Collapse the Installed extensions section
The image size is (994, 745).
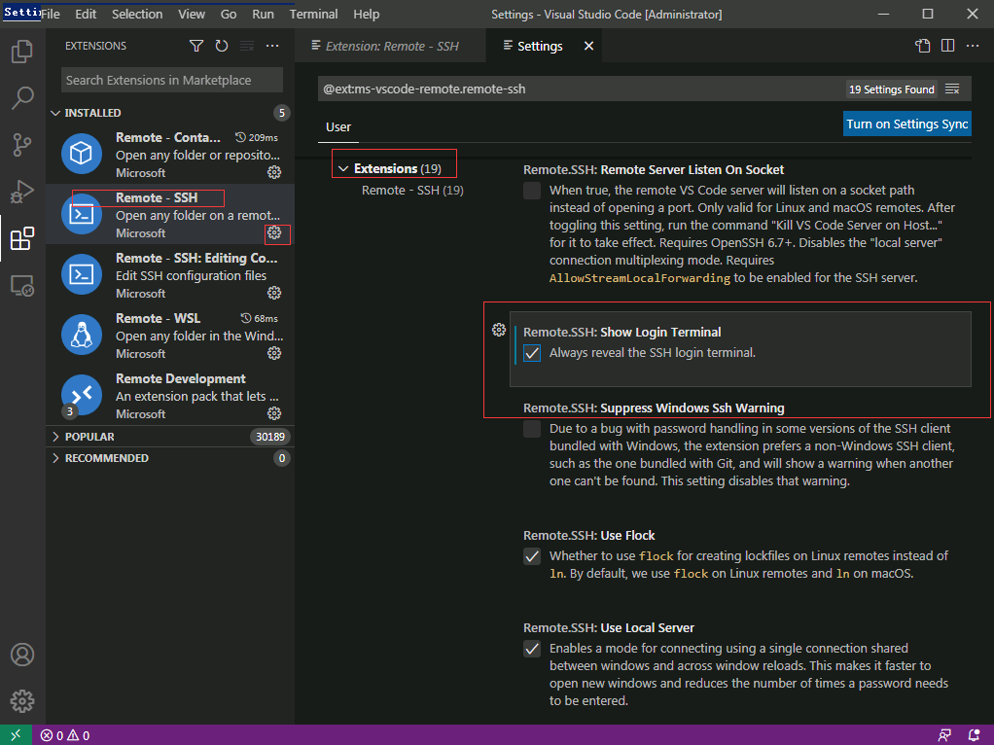pos(170,113)
